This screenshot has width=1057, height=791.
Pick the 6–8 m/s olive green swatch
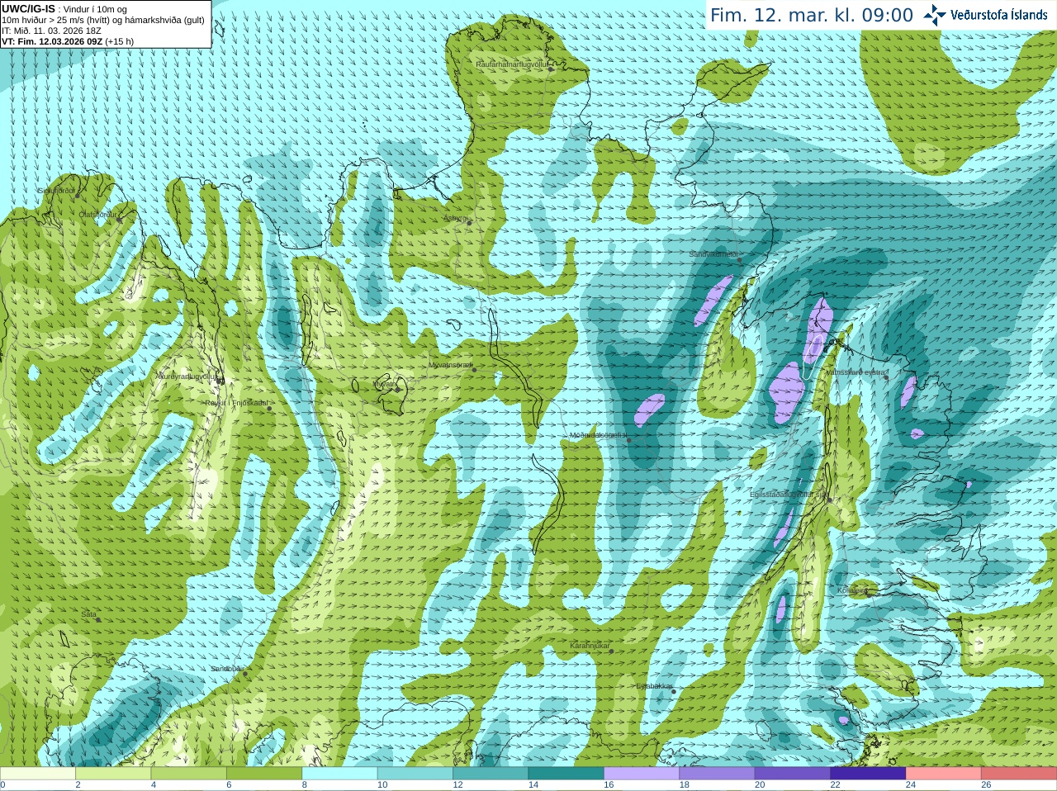point(264,774)
